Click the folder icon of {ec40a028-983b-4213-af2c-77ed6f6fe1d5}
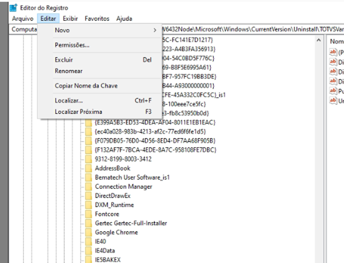344x263 pixels. tap(89, 132)
